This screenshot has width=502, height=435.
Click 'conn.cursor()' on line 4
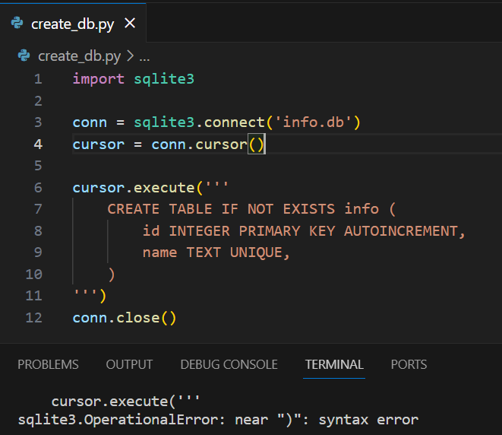click(x=207, y=144)
